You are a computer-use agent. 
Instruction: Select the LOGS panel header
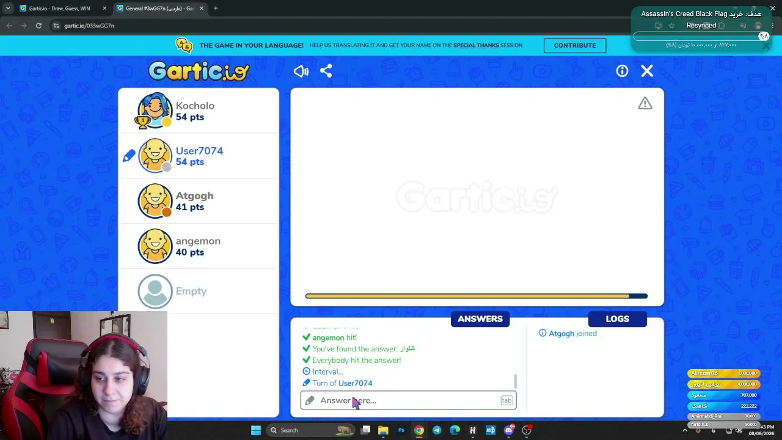point(617,318)
